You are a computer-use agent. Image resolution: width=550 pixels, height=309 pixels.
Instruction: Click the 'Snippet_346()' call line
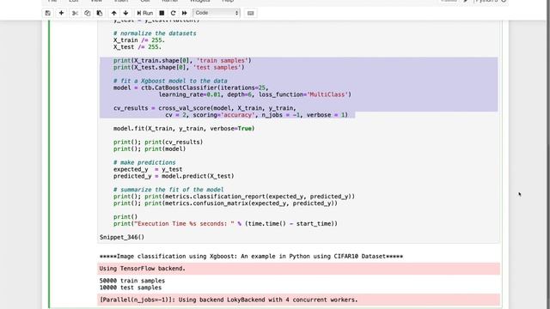(x=122, y=237)
